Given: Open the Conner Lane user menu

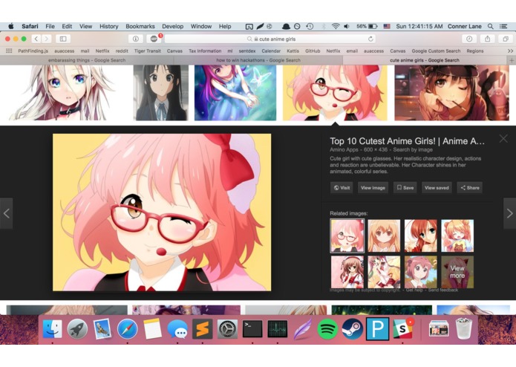Looking at the screenshot, I should 464,26.
